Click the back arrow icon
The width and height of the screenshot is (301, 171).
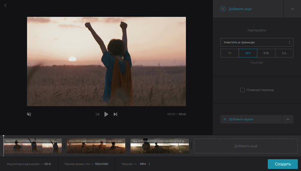(5, 5)
